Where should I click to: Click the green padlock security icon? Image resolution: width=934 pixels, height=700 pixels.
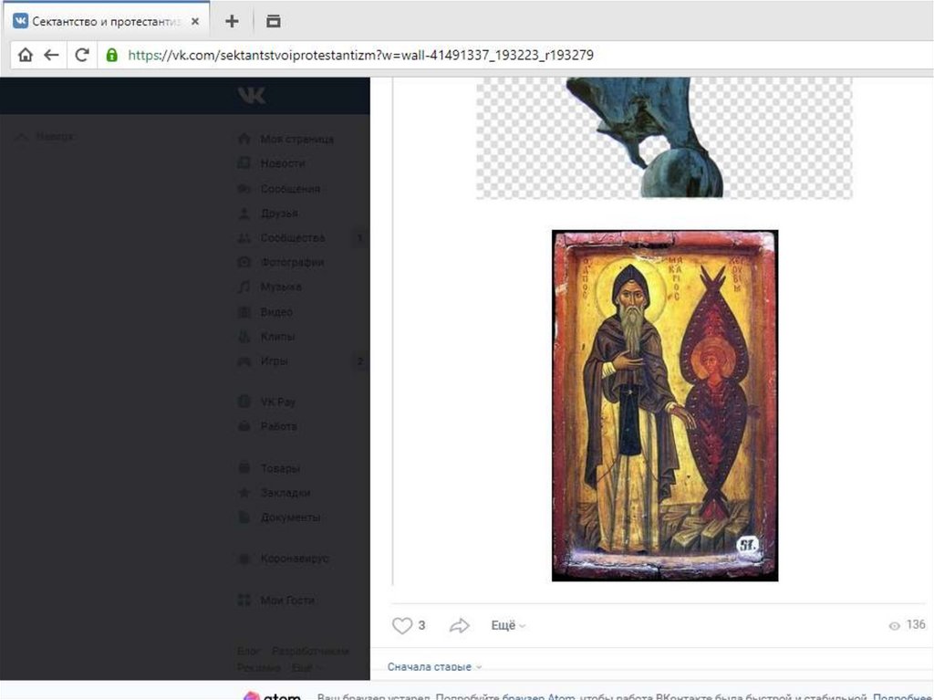point(111,55)
